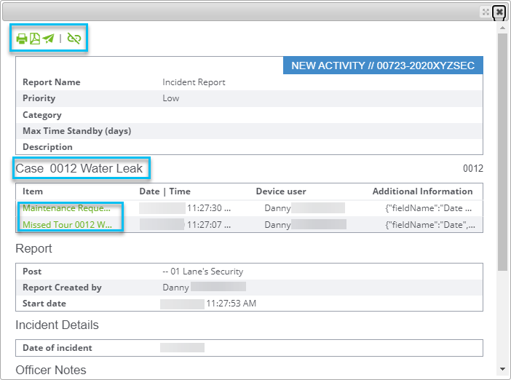Click the NEW ACTIVITY // 00723-2020XYZSEC banner

click(383, 66)
